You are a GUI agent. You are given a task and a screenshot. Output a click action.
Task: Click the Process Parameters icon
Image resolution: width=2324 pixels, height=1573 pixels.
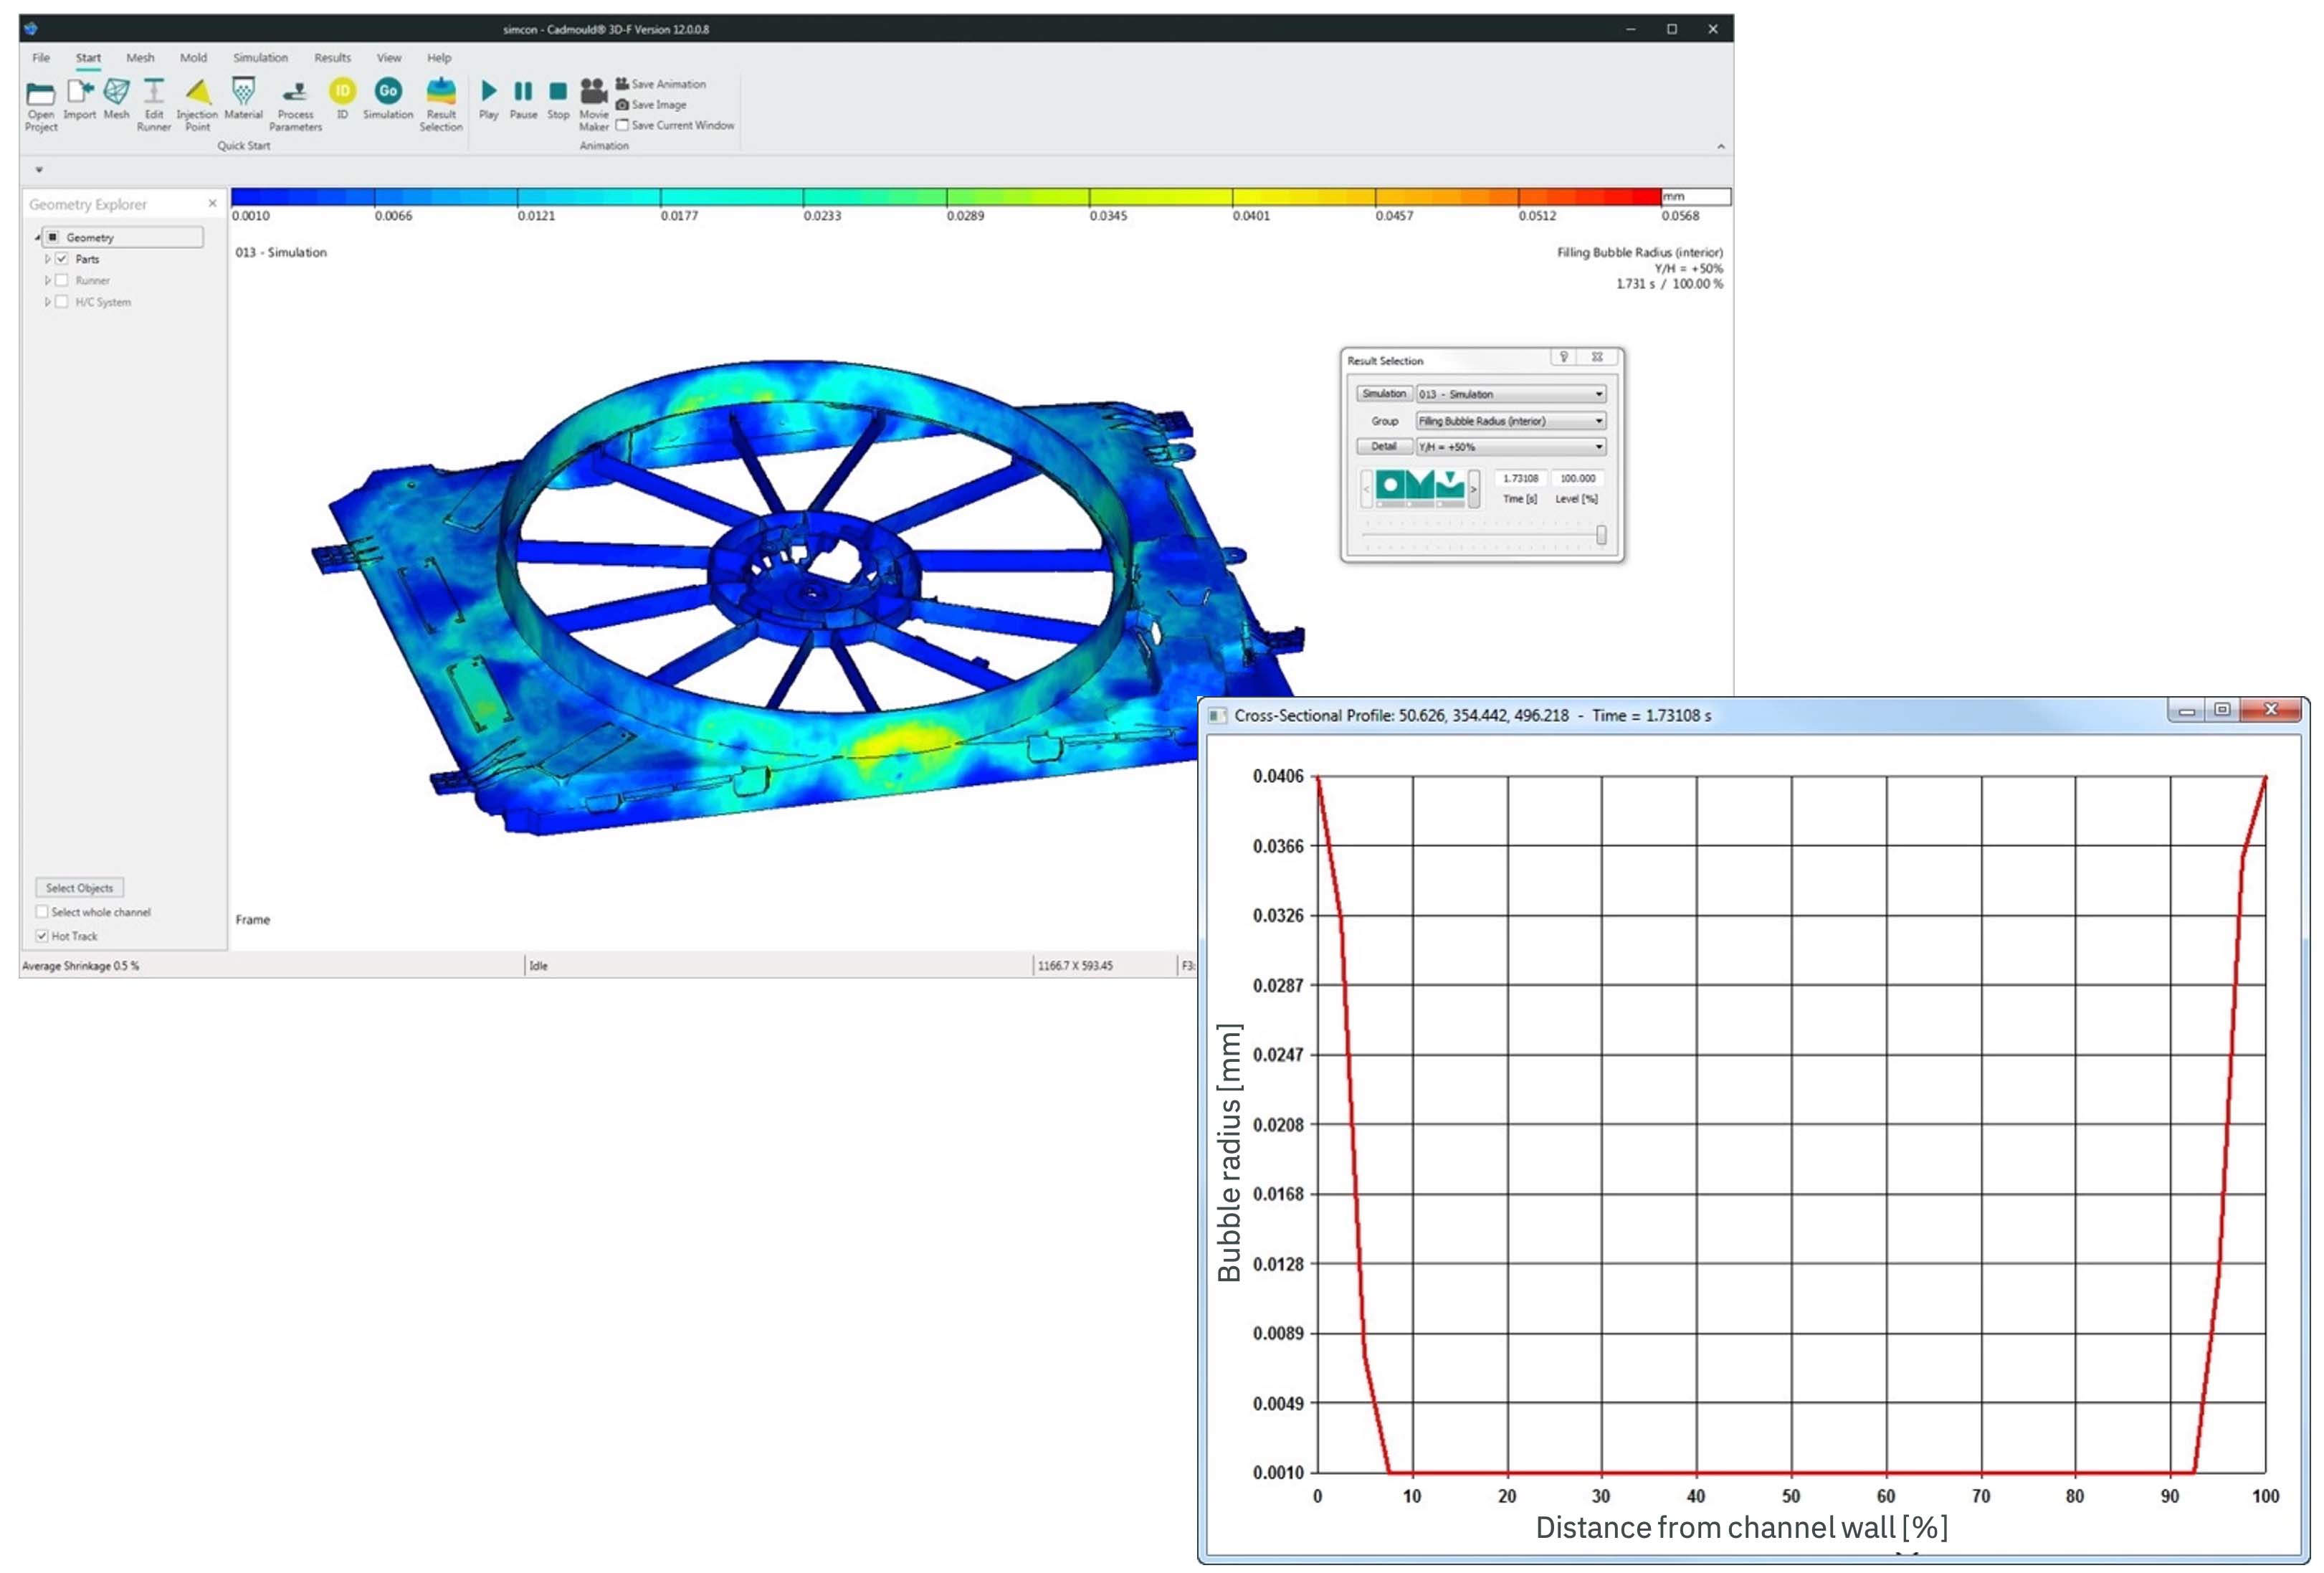tap(295, 104)
